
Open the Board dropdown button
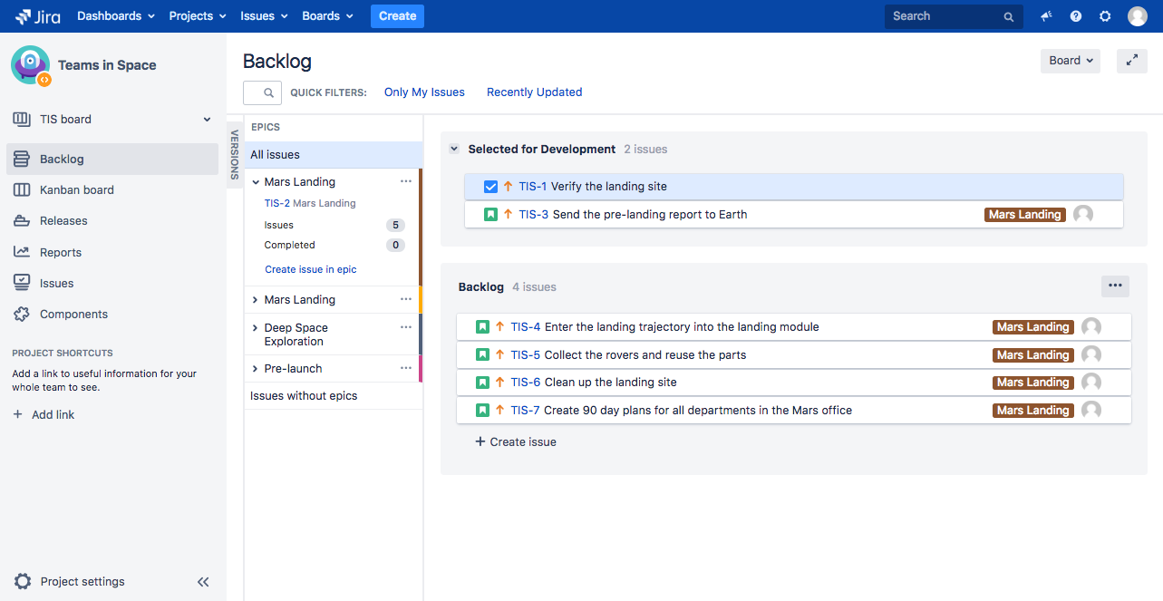coord(1071,61)
